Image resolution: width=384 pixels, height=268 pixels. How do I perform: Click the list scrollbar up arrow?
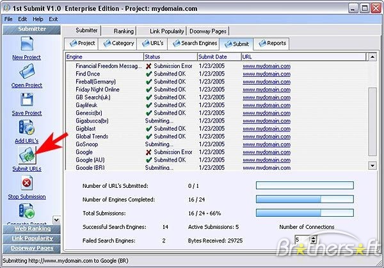tap(372, 57)
